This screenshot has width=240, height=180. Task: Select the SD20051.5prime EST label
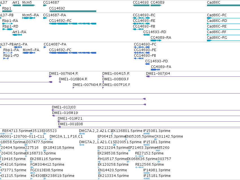coord(127,142)
